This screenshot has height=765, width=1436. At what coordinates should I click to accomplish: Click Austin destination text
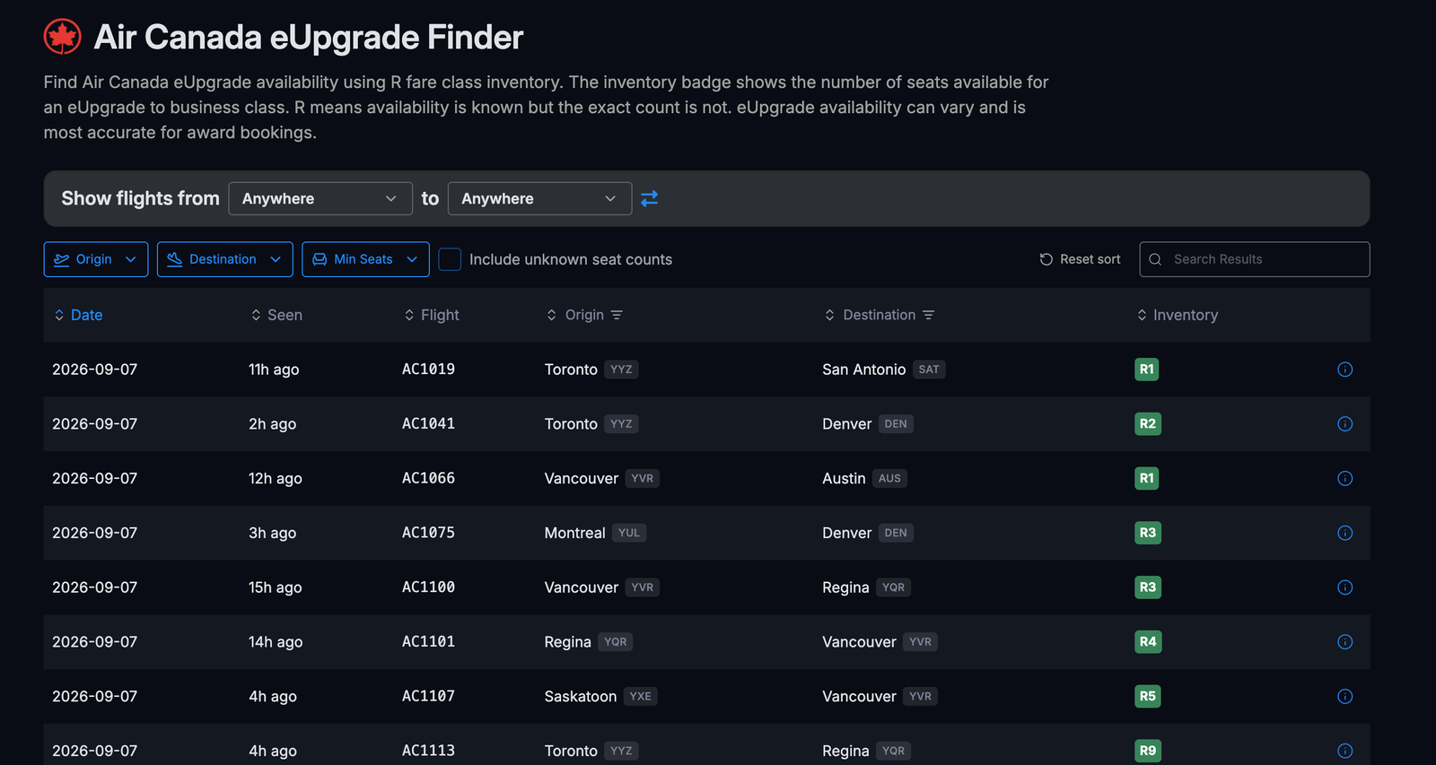(x=844, y=479)
